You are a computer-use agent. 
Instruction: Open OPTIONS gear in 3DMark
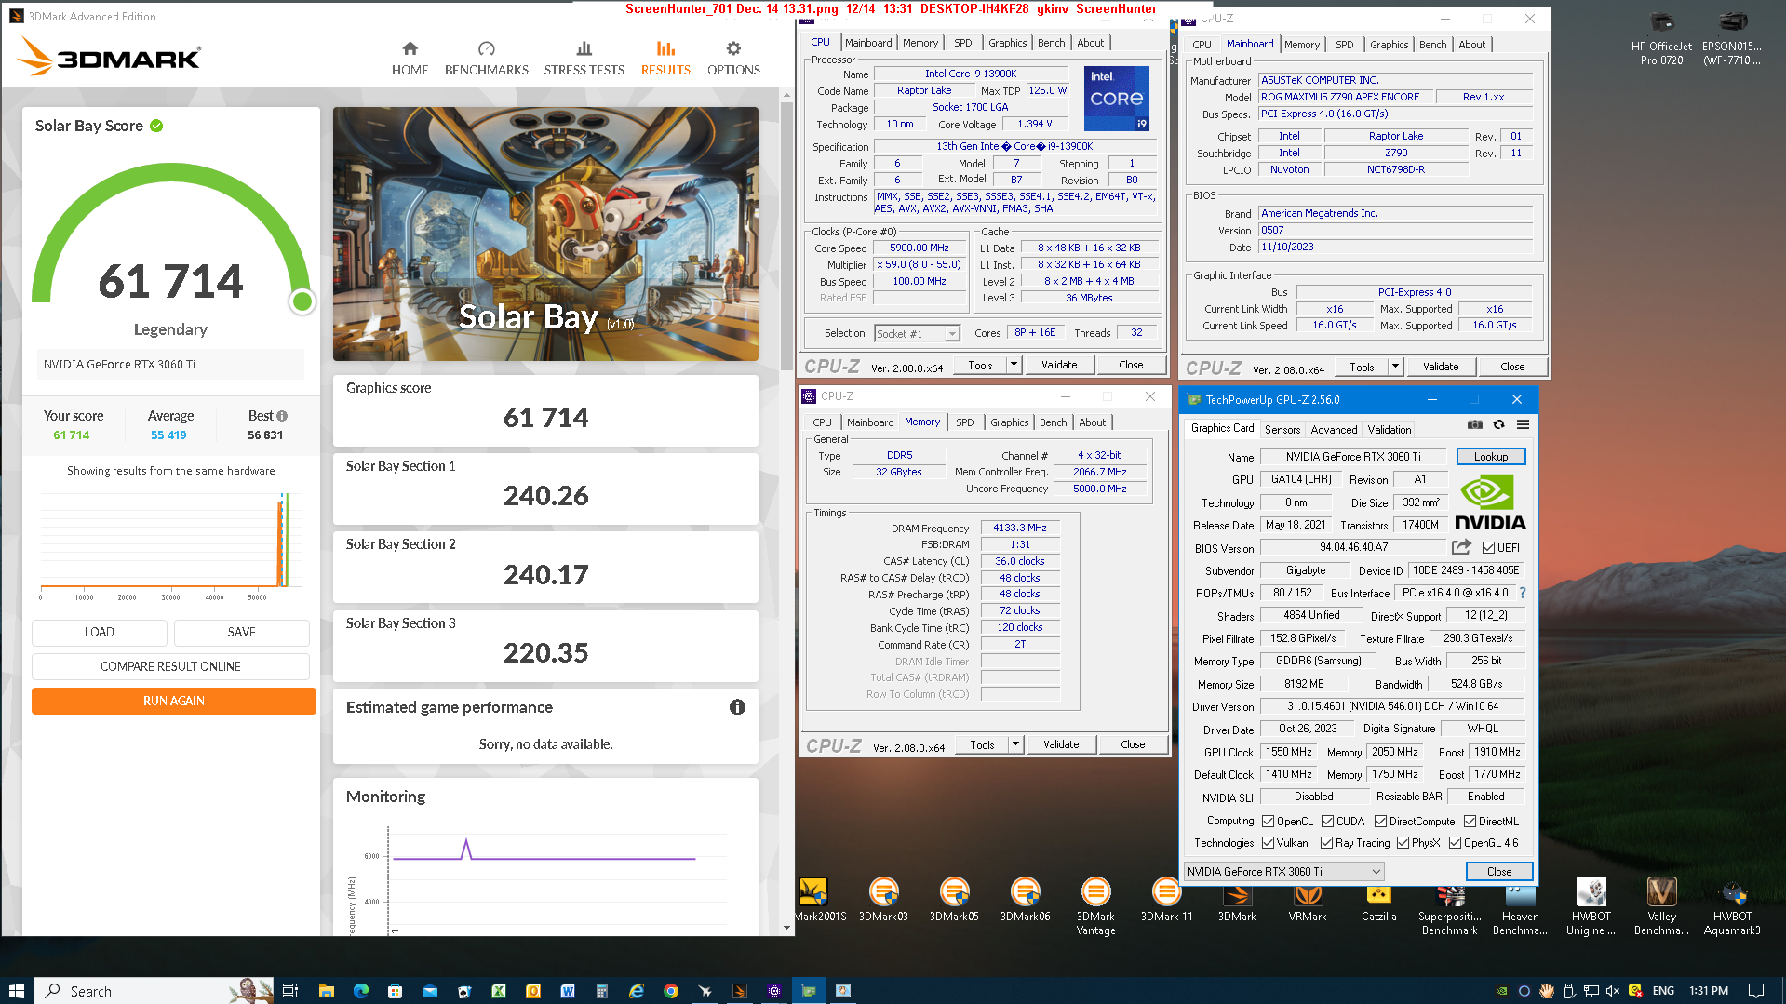coord(733,58)
